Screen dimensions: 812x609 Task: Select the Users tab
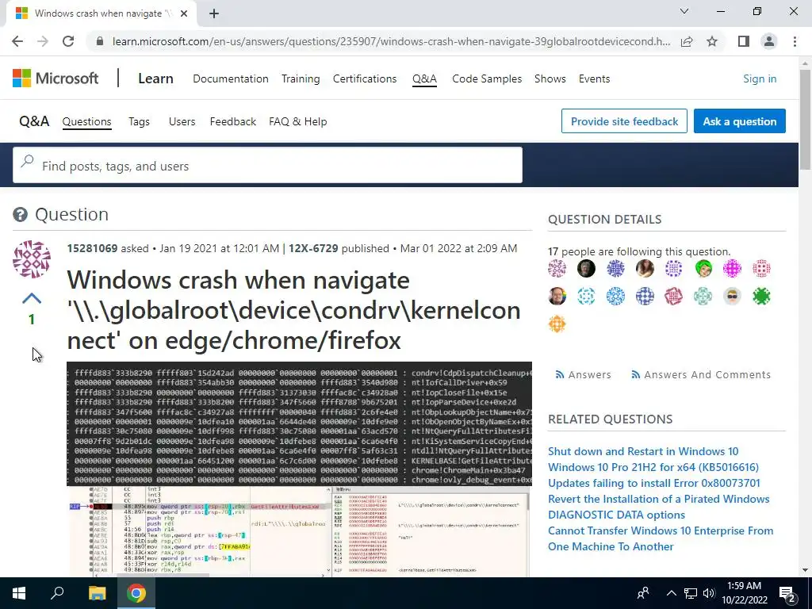pyautogui.click(x=182, y=121)
